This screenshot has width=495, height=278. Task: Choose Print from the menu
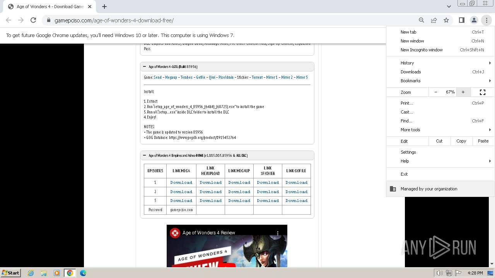[x=440, y=103]
